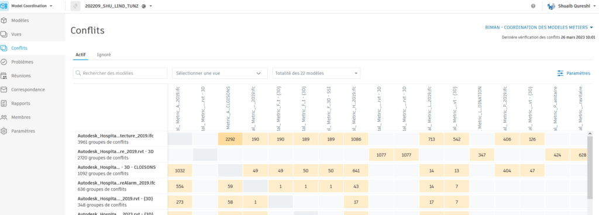Switch to the Ignoré tab
This screenshot has width=599, height=215.
(x=104, y=54)
